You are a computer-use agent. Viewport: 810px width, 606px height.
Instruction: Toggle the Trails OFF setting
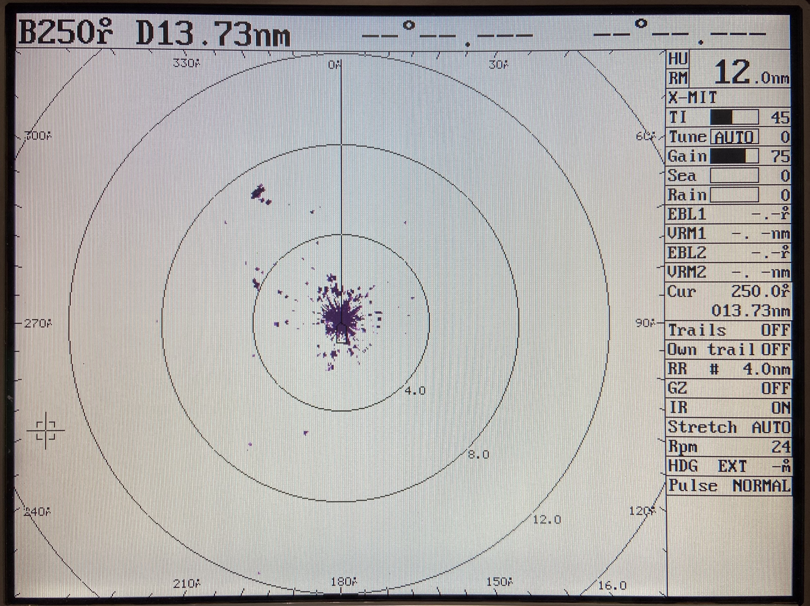728,330
